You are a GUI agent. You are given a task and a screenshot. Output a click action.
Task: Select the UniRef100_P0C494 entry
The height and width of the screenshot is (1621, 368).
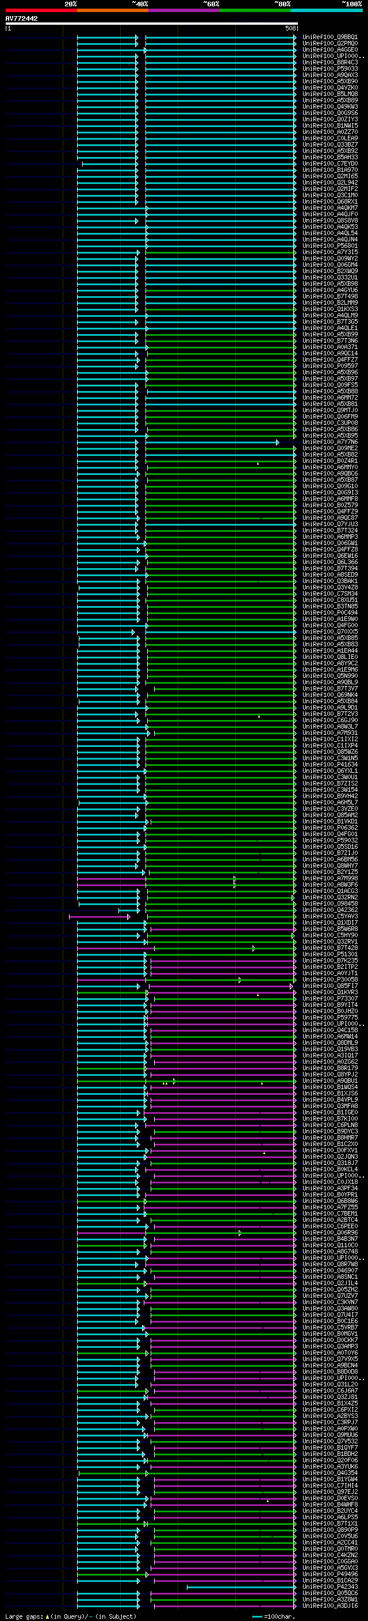tap(330, 612)
